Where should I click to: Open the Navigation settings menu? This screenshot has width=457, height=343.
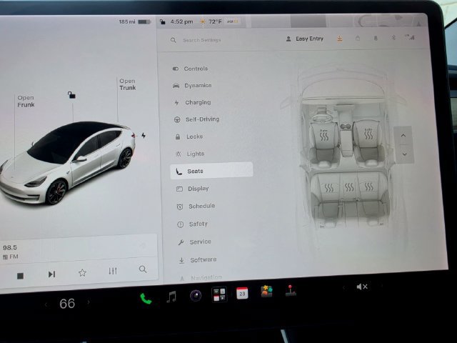pyautogui.click(x=201, y=277)
